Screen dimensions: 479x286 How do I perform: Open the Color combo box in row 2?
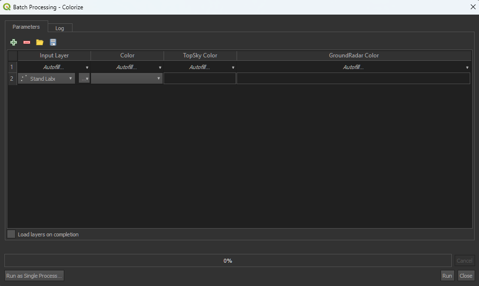tap(127, 78)
